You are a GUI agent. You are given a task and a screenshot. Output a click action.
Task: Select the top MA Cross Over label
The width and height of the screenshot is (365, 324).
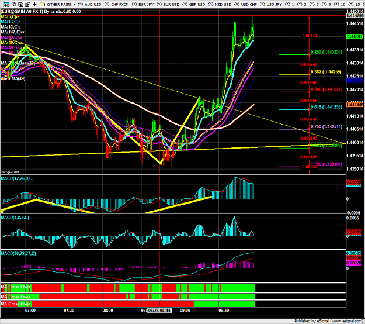(x=16, y=287)
